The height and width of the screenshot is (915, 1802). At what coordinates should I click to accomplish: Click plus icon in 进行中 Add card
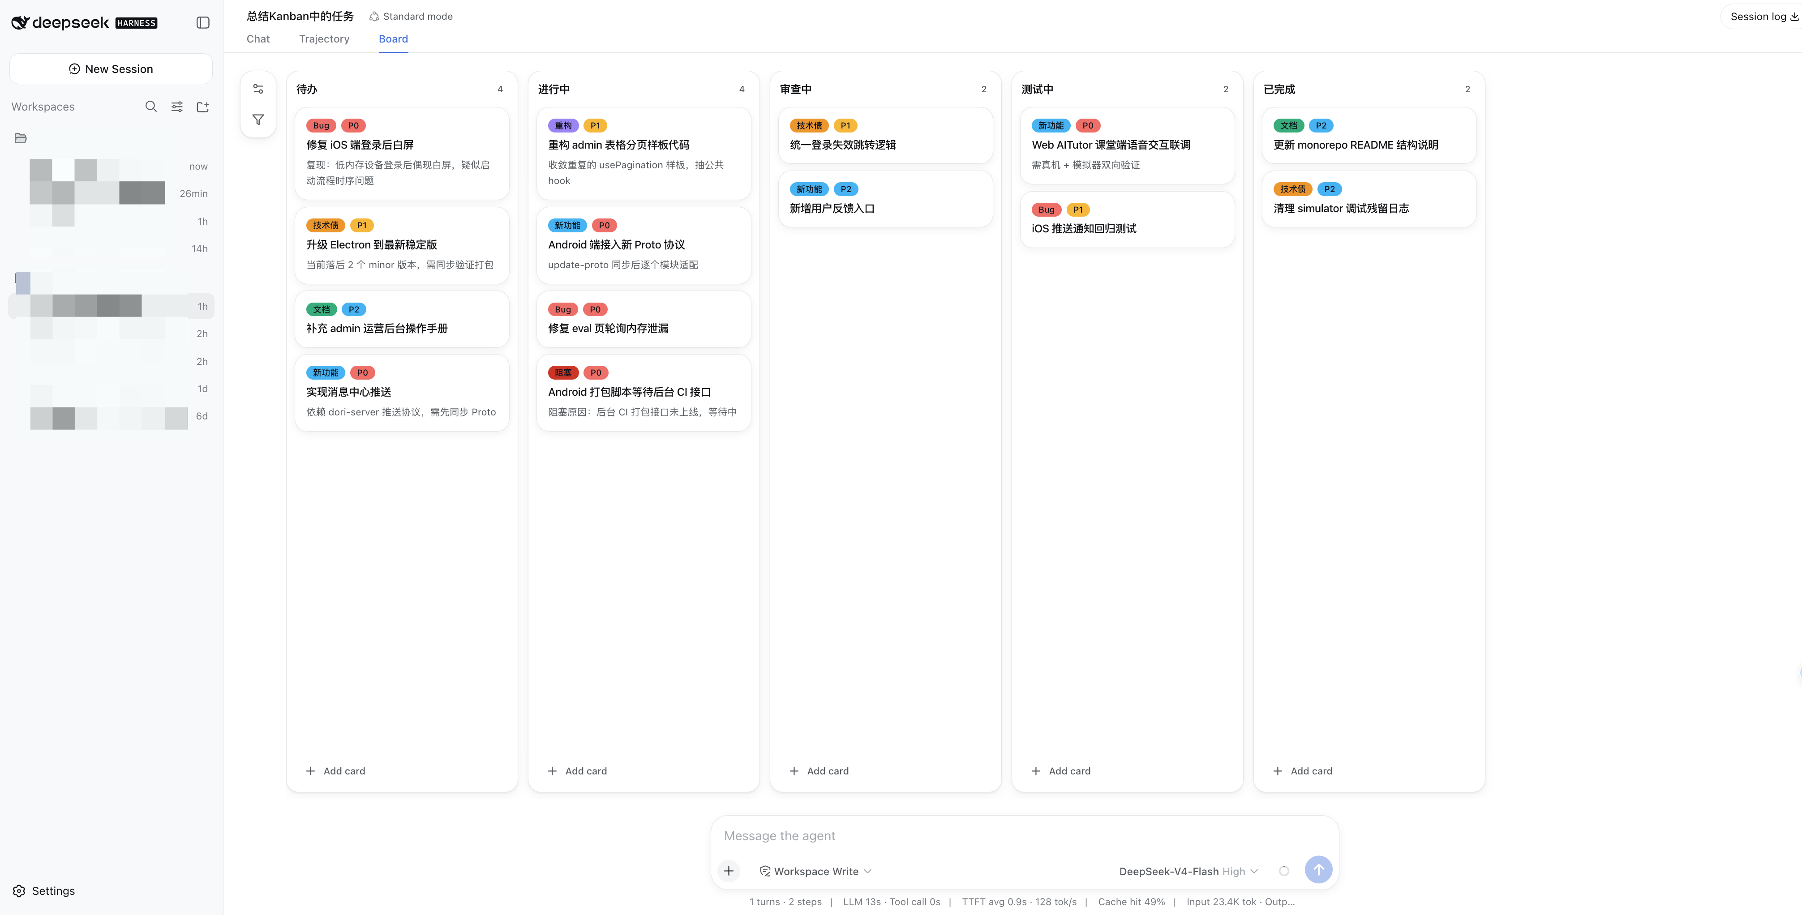click(x=553, y=771)
